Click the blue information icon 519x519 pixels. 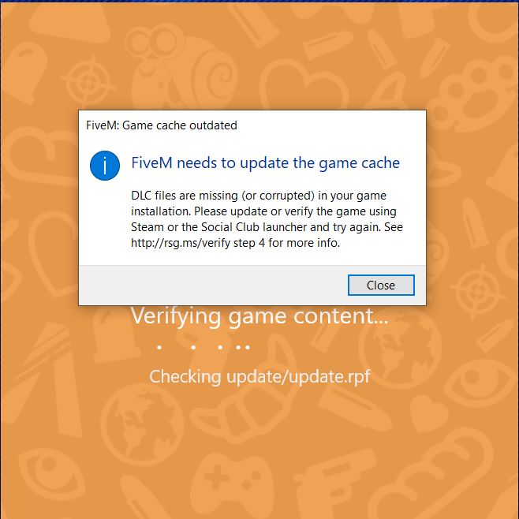[105, 166]
